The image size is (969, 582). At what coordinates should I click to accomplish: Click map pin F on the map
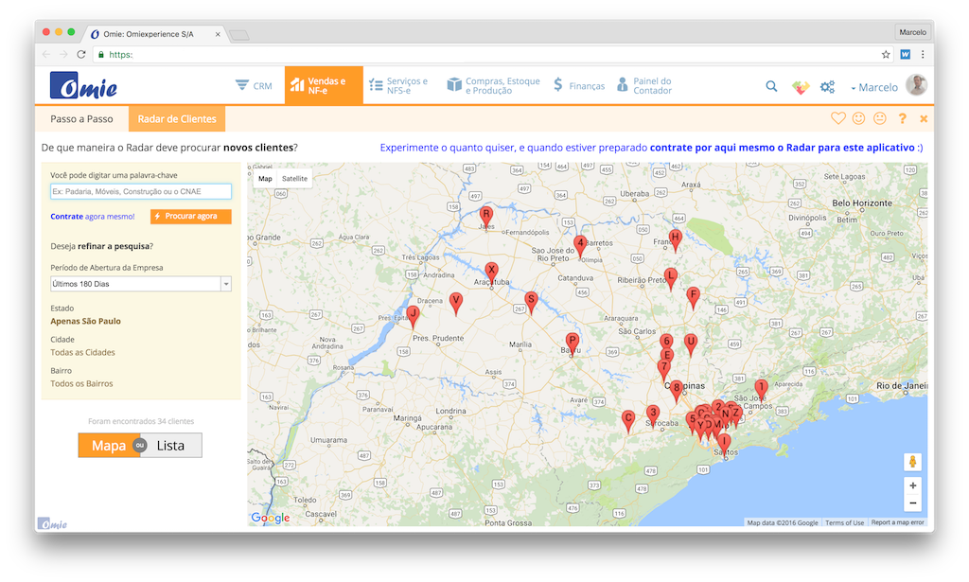click(693, 297)
